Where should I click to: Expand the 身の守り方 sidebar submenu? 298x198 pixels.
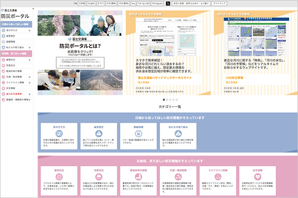point(30,31)
